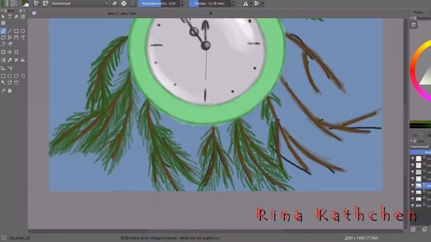The width and height of the screenshot is (431, 242).
Task: Toggle horizontal mirror drawing
Action: point(245,3)
